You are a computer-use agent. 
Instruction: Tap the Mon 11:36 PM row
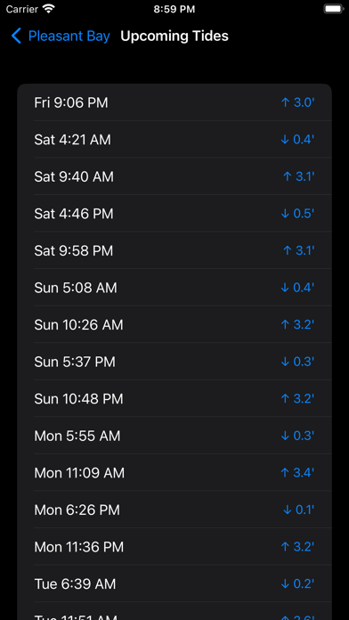[x=174, y=547]
